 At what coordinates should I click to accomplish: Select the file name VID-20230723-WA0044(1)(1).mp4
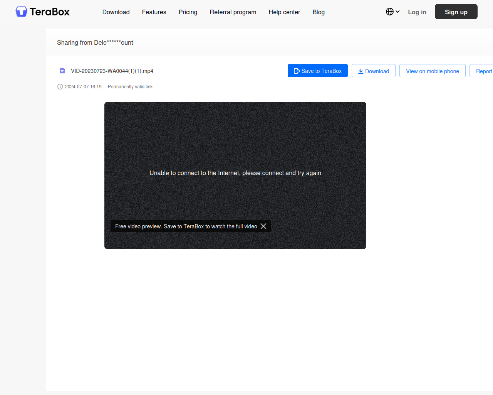click(x=112, y=71)
